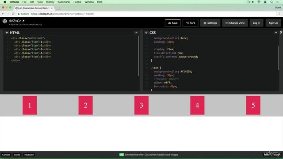Select the Anonymous Pen browser tab
Image resolution: width=283 pixels, height=159 pixels.
(34, 8)
